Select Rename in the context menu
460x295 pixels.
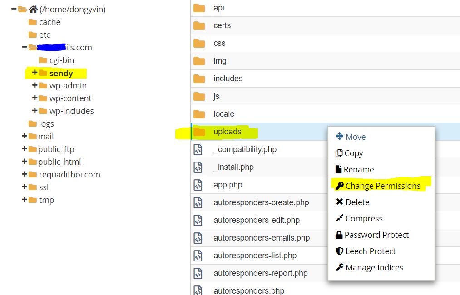[x=358, y=169]
